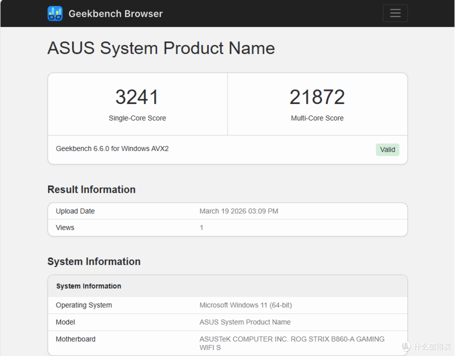This screenshot has height=356, width=455.
Task: Click the System Information table header
Action: coord(88,286)
